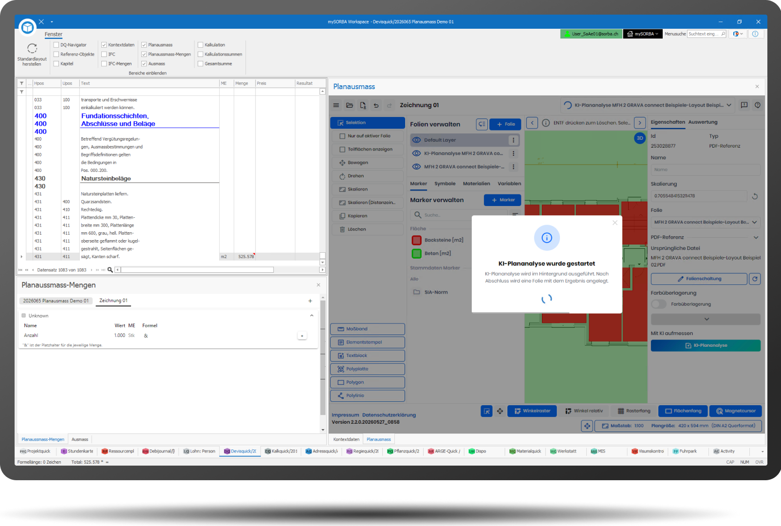Start the KI-Plananalyse button under Mit KI aufmessen
The height and width of the screenshot is (526, 781).
pyautogui.click(x=706, y=346)
